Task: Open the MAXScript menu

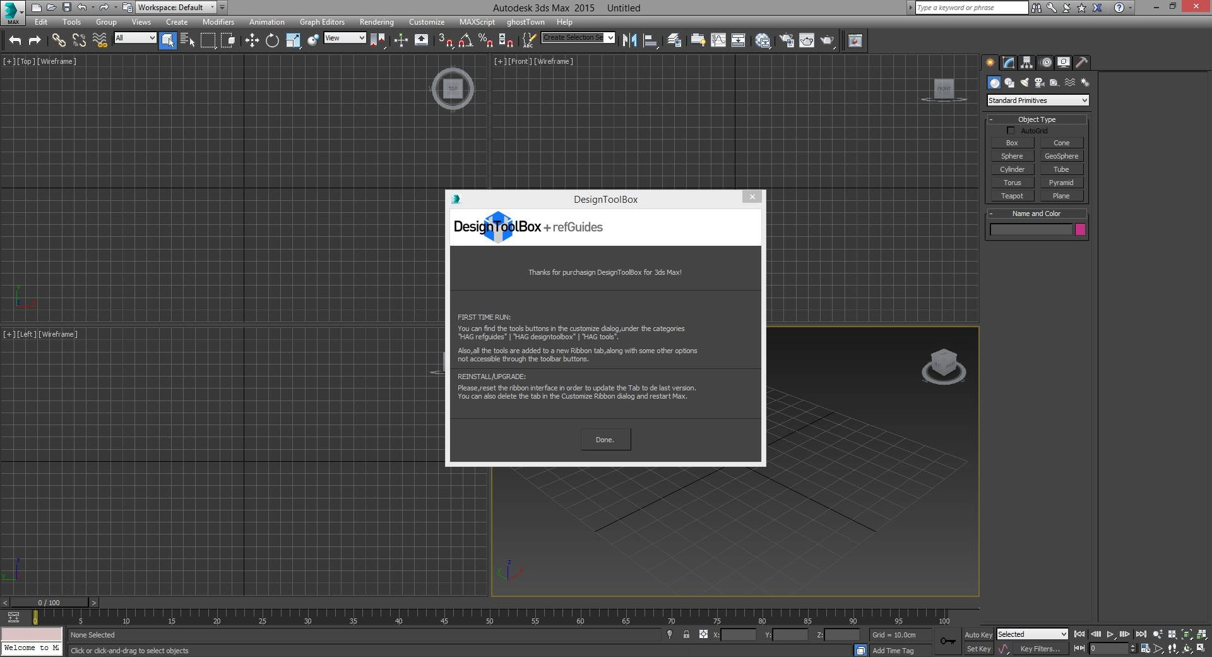Action: coord(477,21)
